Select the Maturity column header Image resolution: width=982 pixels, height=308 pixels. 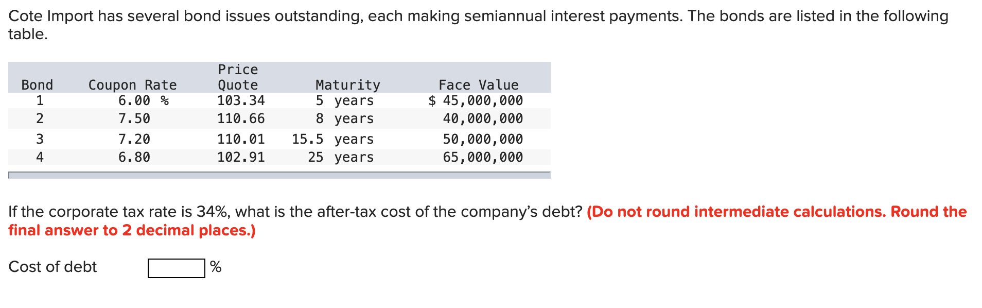(x=347, y=84)
